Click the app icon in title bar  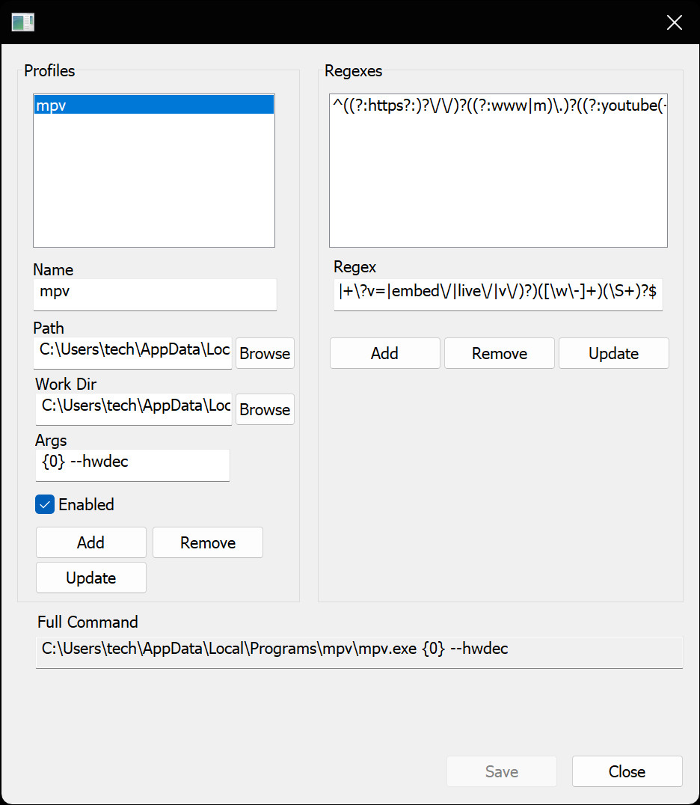[23, 22]
